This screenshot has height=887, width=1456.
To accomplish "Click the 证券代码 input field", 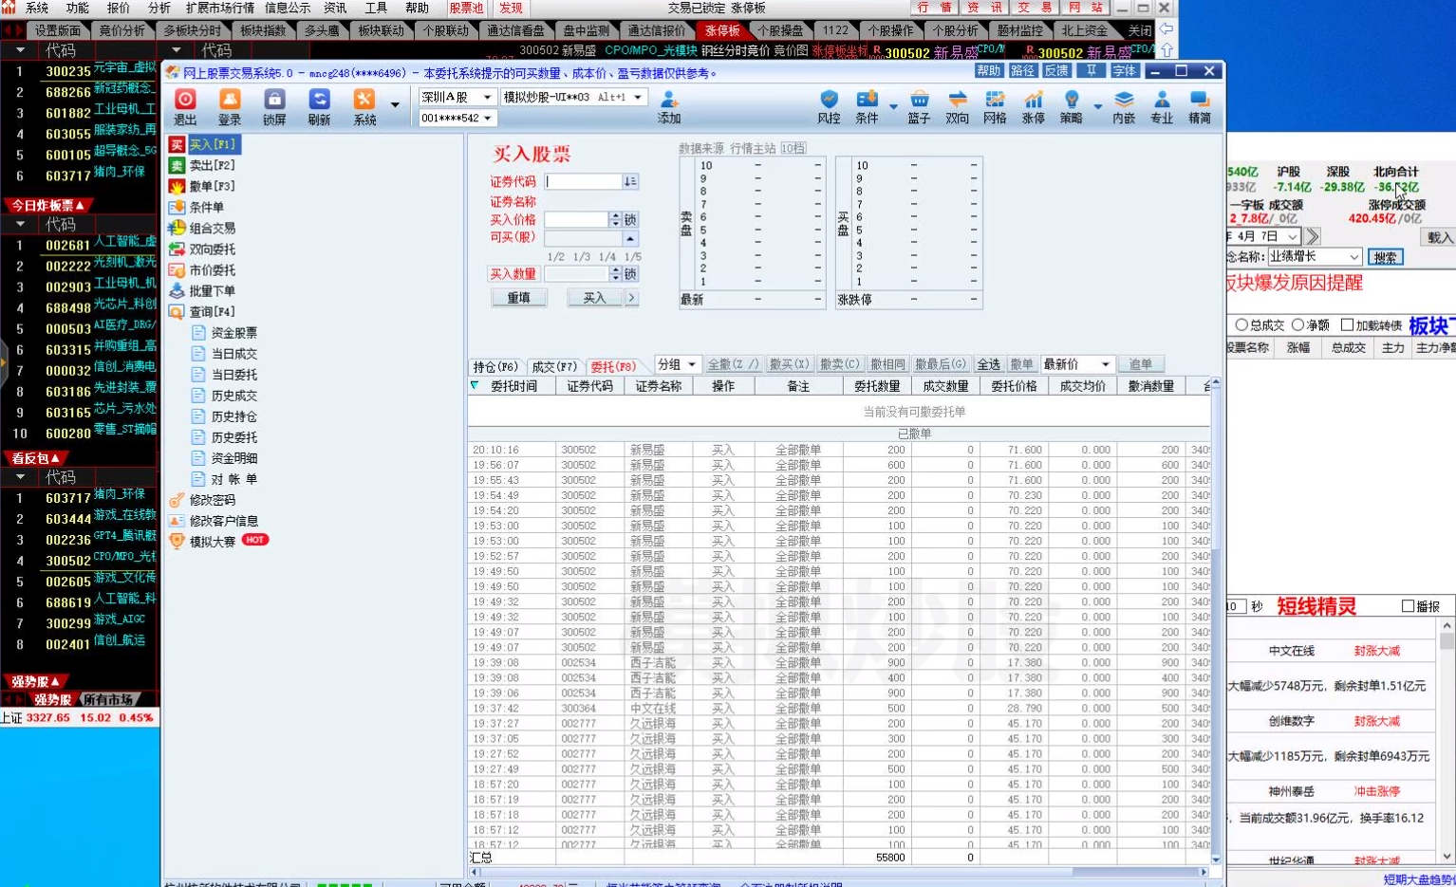I will pos(583,181).
